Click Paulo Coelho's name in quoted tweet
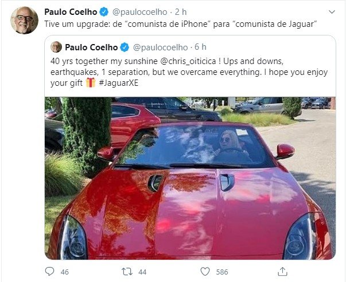This screenshot has height=282, width=346. pyautogui.click(x=91, y=47)
